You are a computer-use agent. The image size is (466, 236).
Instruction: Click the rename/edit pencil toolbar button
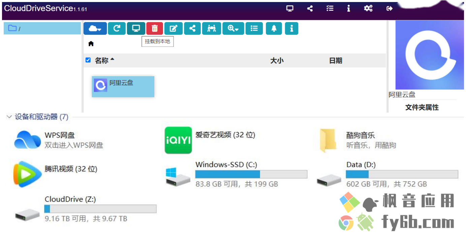[174, 29]
